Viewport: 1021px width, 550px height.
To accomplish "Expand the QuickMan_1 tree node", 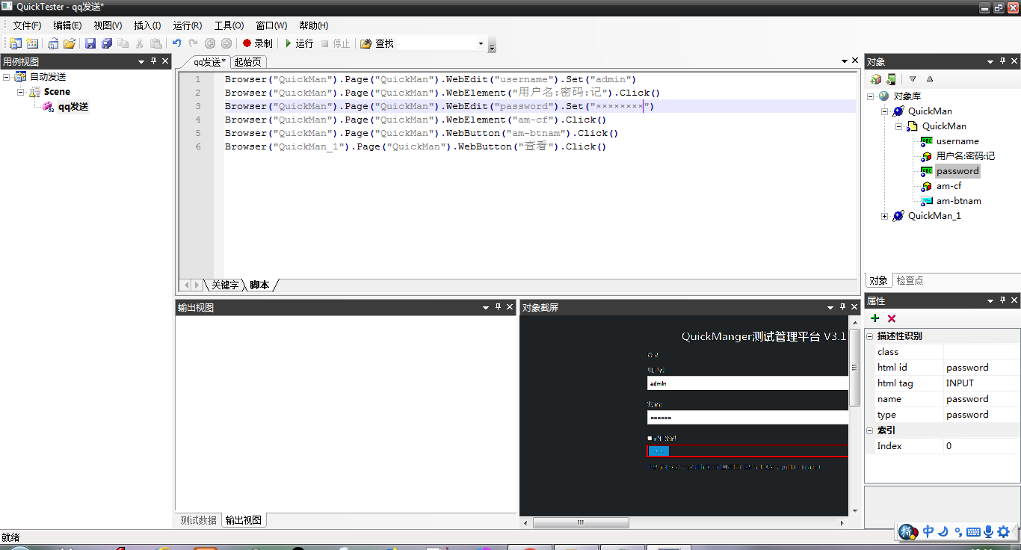I will point(885,216).
